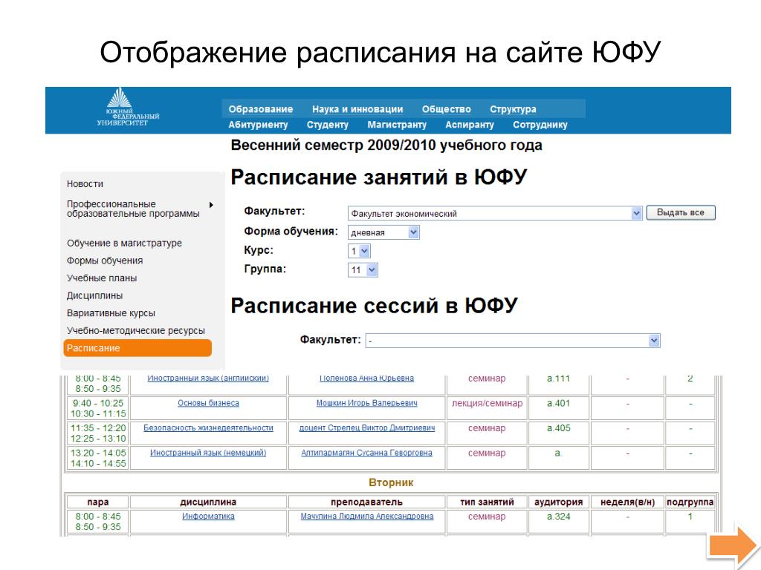
Task: Open the Сотруднику section
Action: pos(540,125)
